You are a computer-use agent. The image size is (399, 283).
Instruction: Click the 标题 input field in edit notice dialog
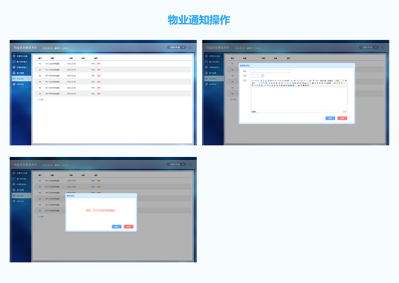click(x=271, y=71)
